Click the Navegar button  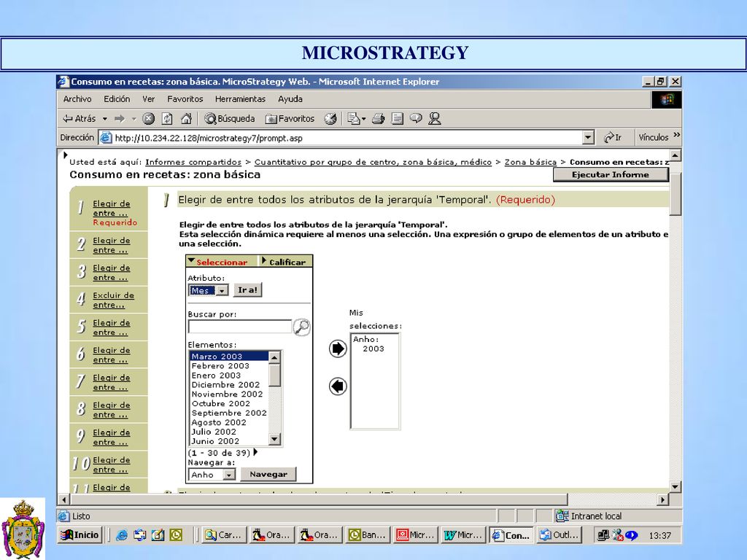point(268,474)
